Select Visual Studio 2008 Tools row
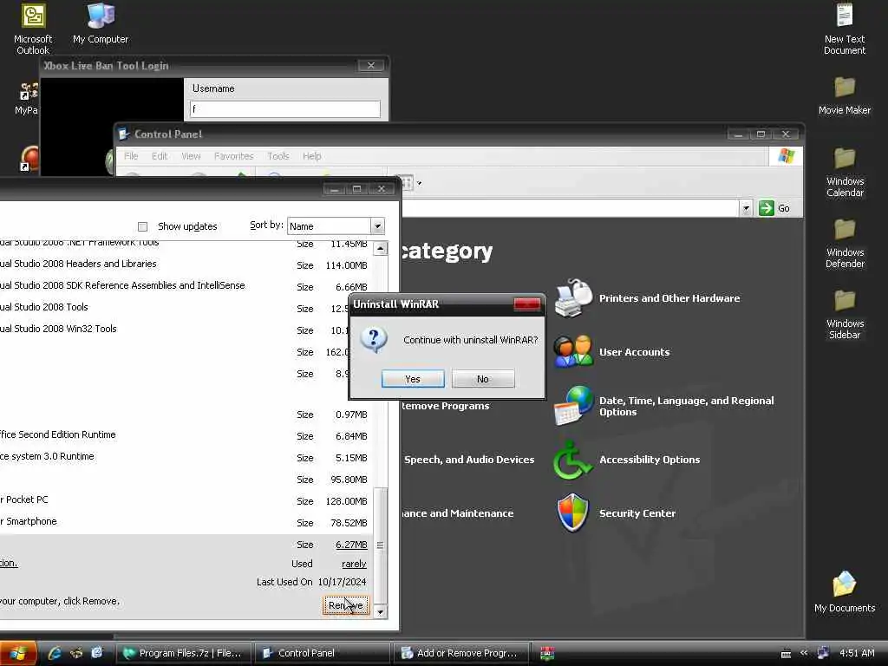This screenshot has height=666, width=888. [186, 308]
